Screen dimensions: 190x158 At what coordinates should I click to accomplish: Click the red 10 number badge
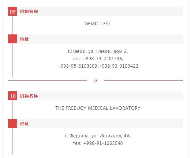point(13,96)
